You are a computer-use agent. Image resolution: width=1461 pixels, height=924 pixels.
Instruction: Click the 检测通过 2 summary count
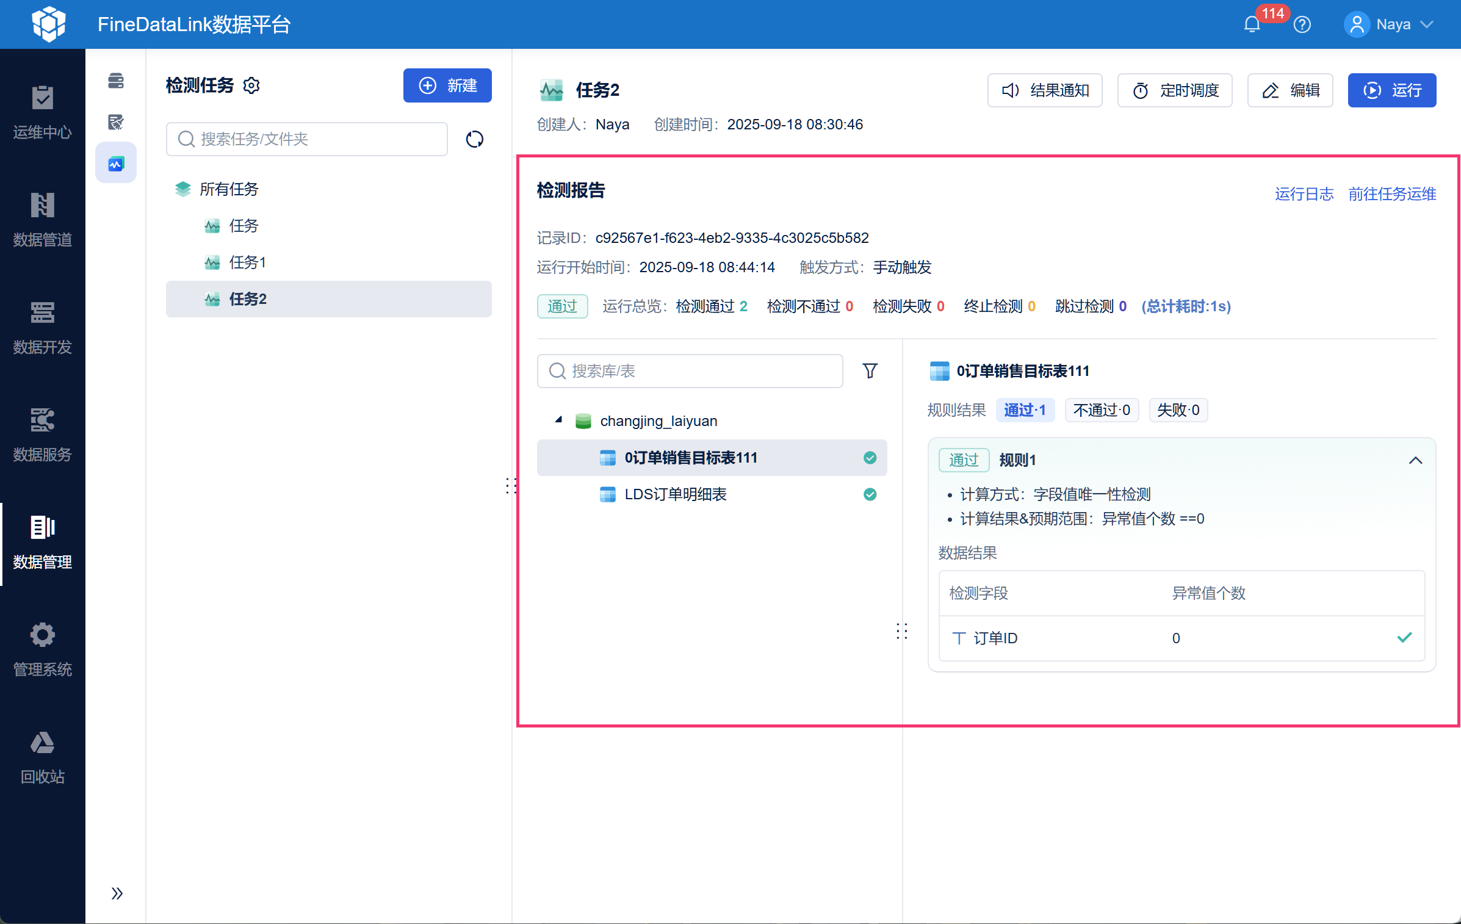coord(712,306)
